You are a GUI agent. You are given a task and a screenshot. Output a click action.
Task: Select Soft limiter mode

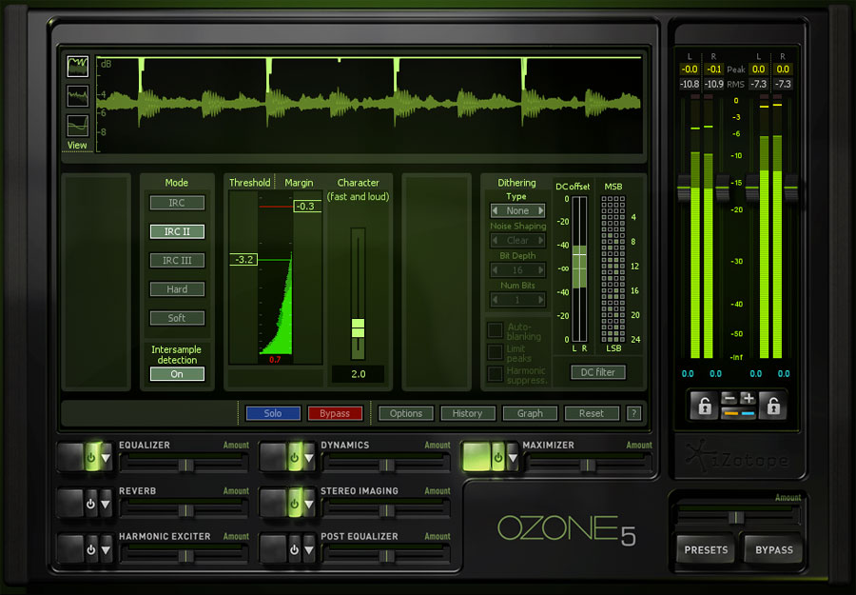tap(177, 318)
